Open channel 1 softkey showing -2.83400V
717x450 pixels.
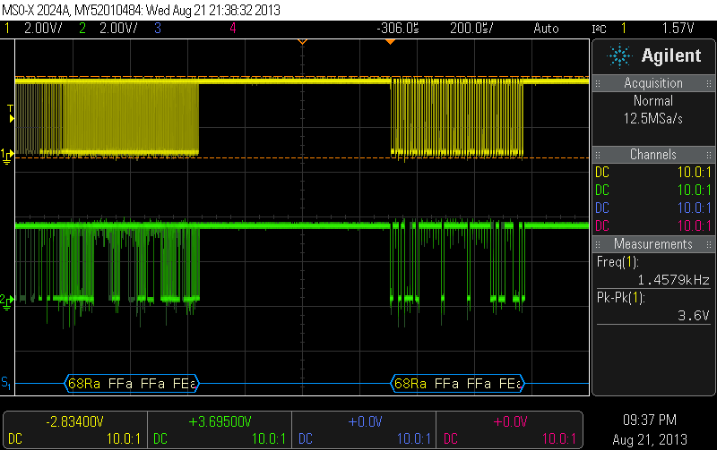tap(75, 430)
